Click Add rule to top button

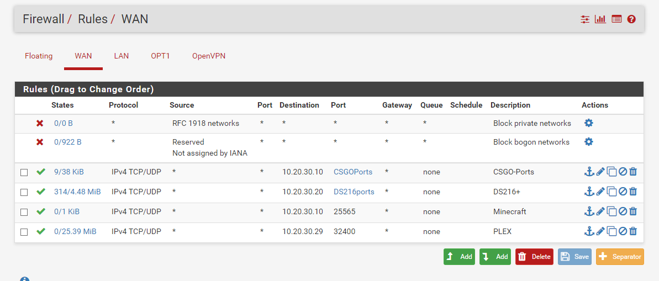[x=460, y=257]
